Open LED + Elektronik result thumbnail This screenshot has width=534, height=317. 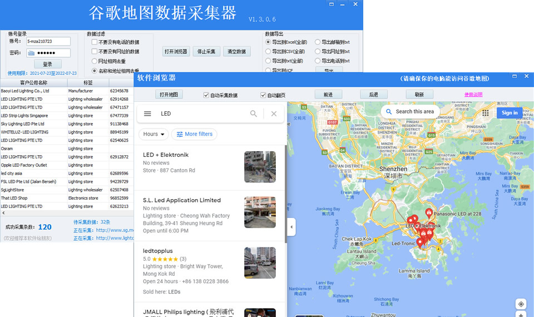point(260,167)
